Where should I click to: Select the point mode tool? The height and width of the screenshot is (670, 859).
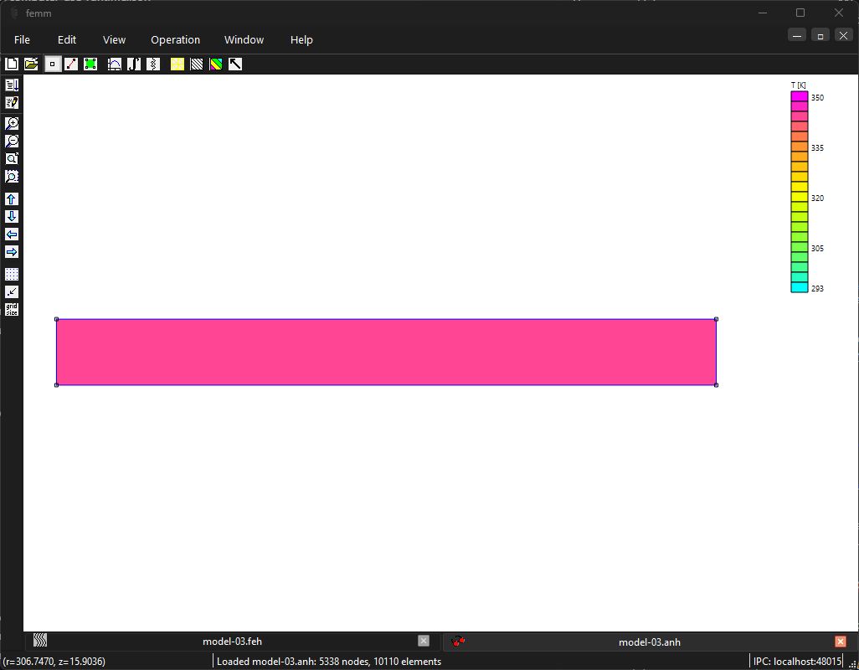click(53, 64)
